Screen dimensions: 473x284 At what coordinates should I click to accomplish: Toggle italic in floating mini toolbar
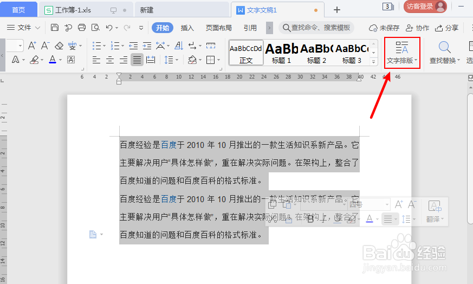[323, 219]
